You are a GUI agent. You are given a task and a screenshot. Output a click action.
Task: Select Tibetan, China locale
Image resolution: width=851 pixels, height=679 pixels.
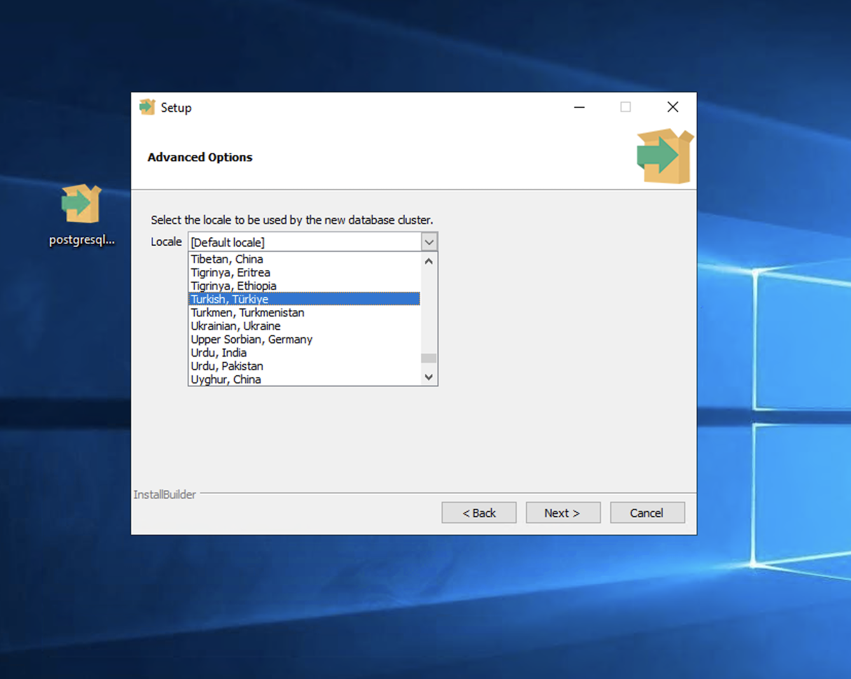(227, 259)
